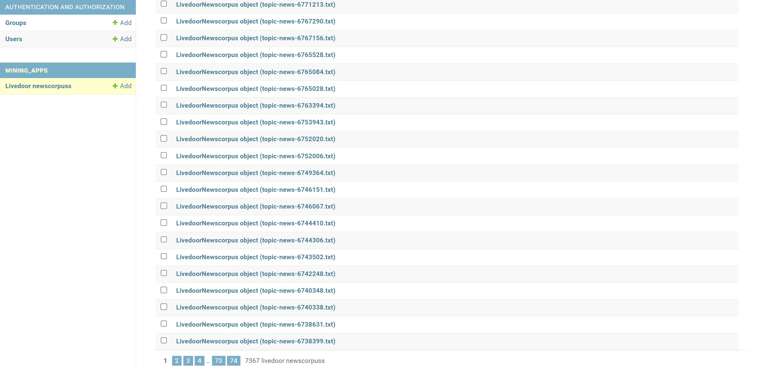Open object link topic-news-6765028.txt
This screenshot has width=757, height=369.
256,89
